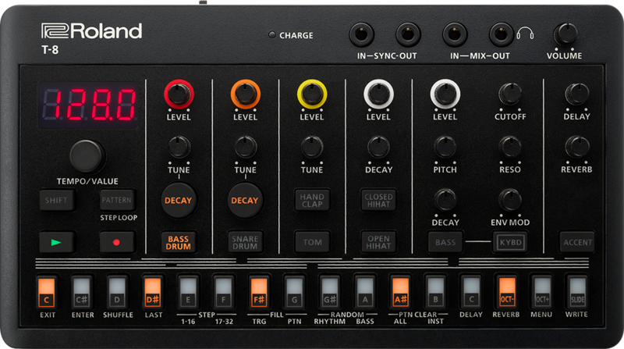
Task: Select the HAND CLAP instrument button
Action: point(311,200)
